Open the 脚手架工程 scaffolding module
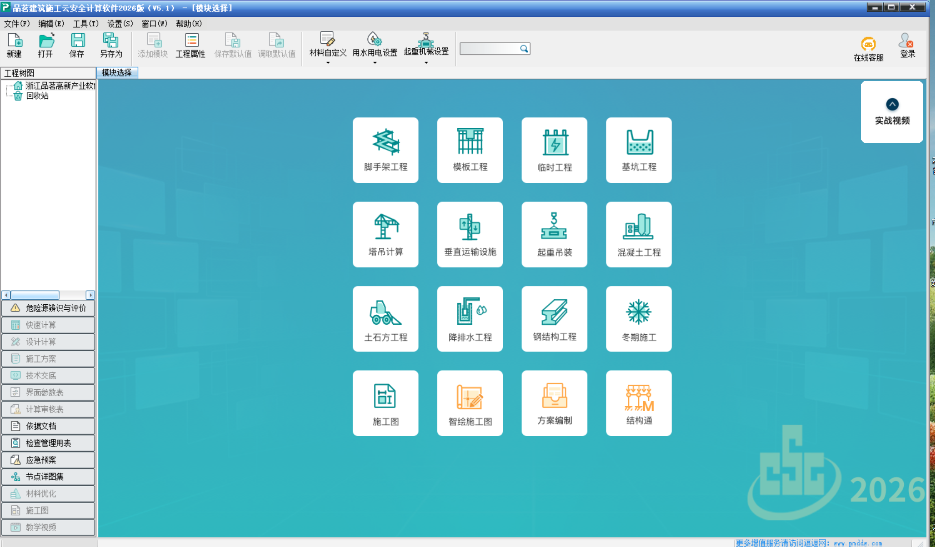 (x=385, y=150)
